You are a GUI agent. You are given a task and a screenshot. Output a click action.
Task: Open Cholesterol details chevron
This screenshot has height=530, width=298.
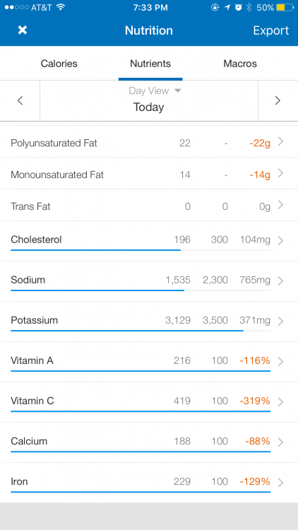pos(280,241)
